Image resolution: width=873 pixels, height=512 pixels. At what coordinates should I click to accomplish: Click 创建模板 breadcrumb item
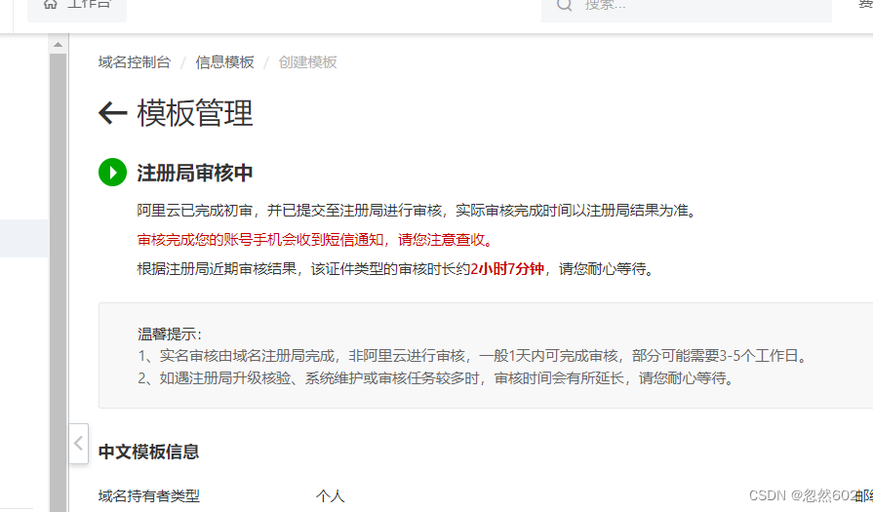[307, 62]
